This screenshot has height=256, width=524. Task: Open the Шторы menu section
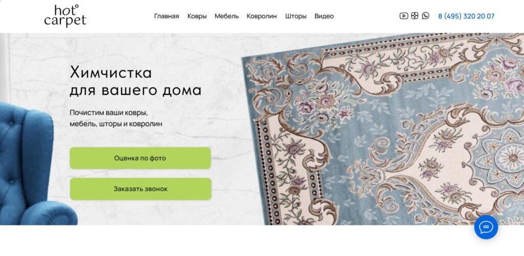[296, 16]
